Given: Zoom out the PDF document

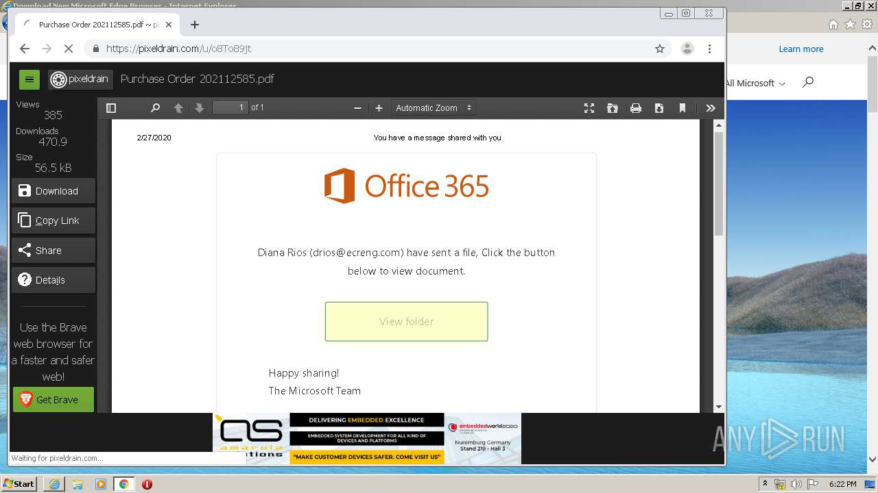Looking at the screenshot, I should (x=357, y=108).
